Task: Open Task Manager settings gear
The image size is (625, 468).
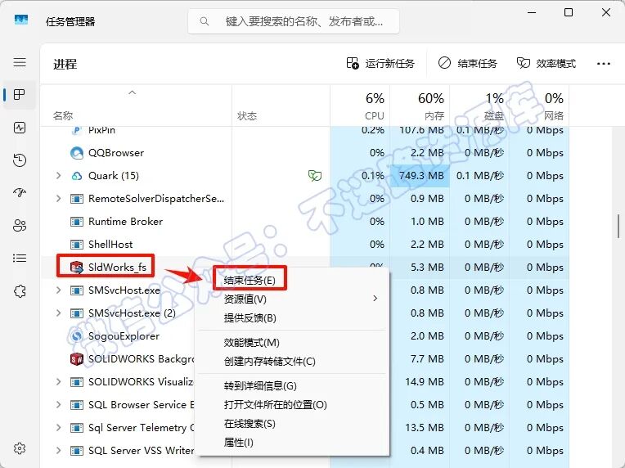Action: coord(20,448)
